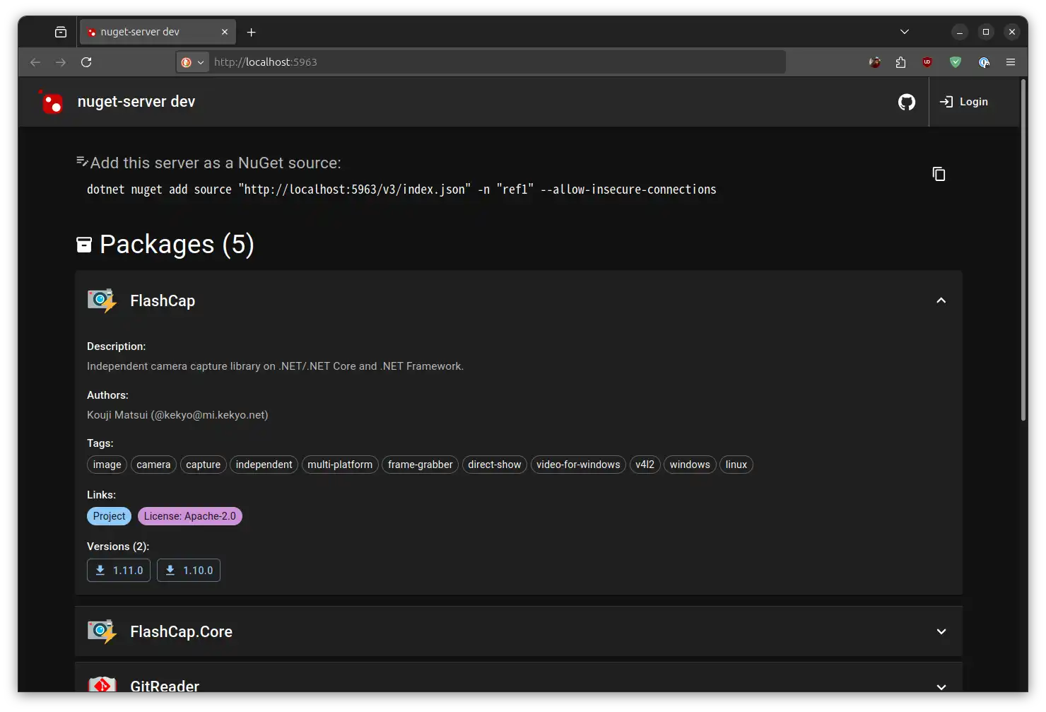Click the FlashCap camera package icon
Screen dimensions: 1046x712
point(102,300)
